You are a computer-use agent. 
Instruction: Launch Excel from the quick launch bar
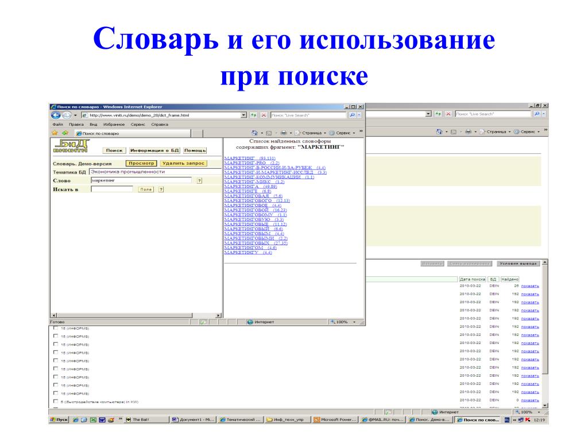pos(93,420)
